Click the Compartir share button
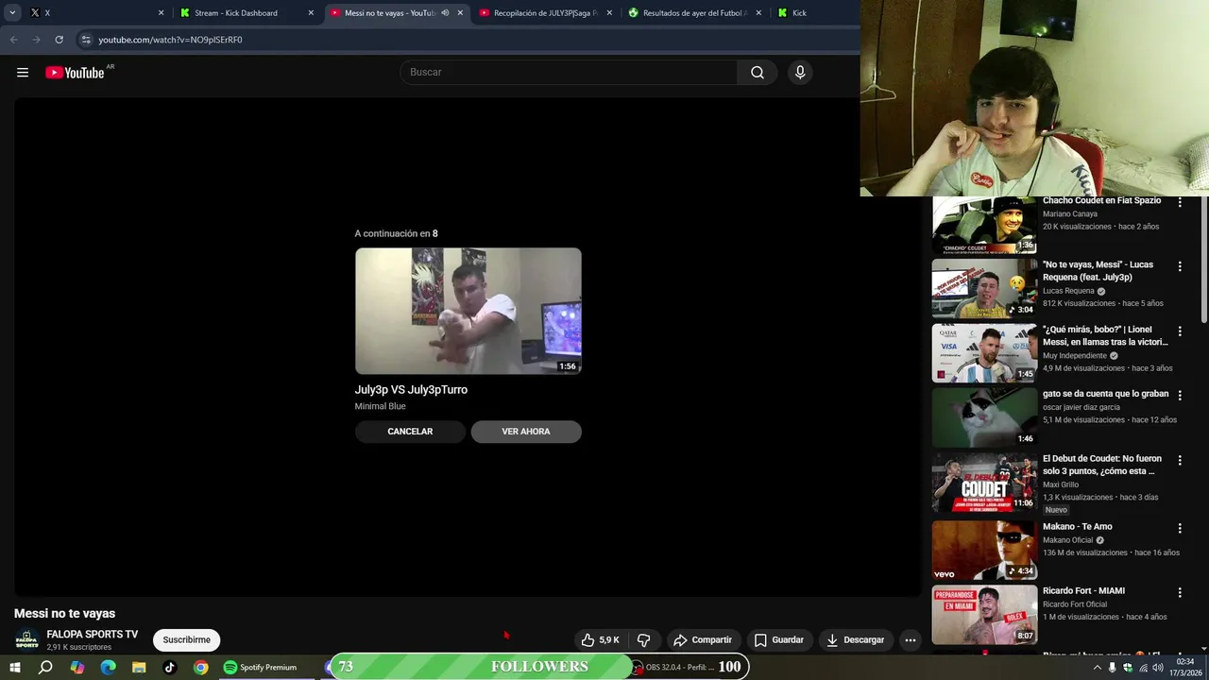 tap(702, 639)
